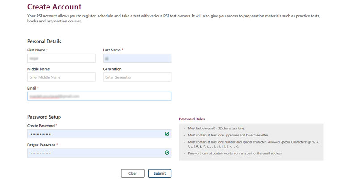This screenshot has width=358, height=179.
Task: Click the Retype Password label
Action: pos(41,145)
